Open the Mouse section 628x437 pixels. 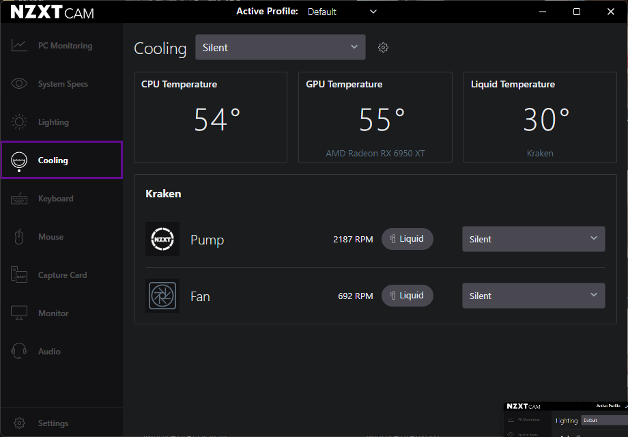click(x=61, y=237)
